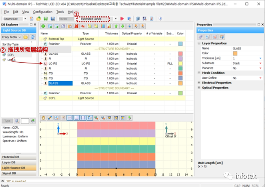
Task: Open the Extended Jones method dropdown arrow
Action: click(116, 19)
